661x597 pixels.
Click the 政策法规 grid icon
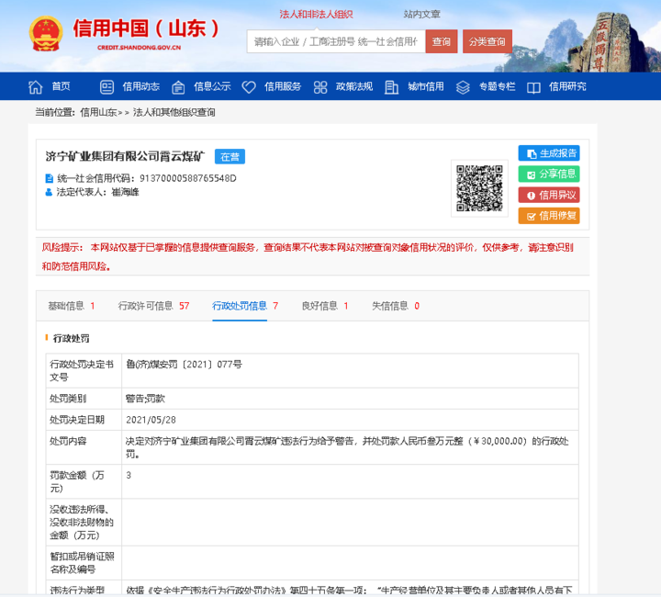click(x=320, y=87)
